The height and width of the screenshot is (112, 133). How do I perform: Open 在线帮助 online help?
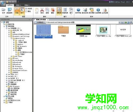98,11
